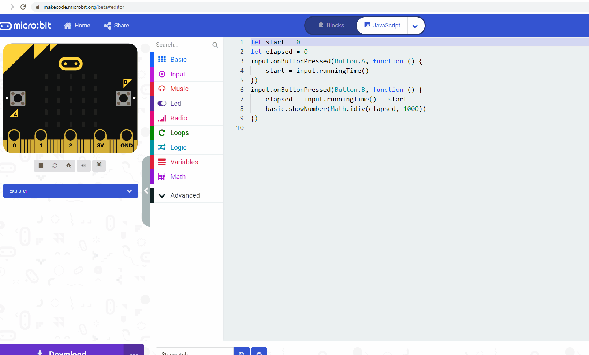
Task: Switch to Blocks view
Action: click(x=331, y=25)
